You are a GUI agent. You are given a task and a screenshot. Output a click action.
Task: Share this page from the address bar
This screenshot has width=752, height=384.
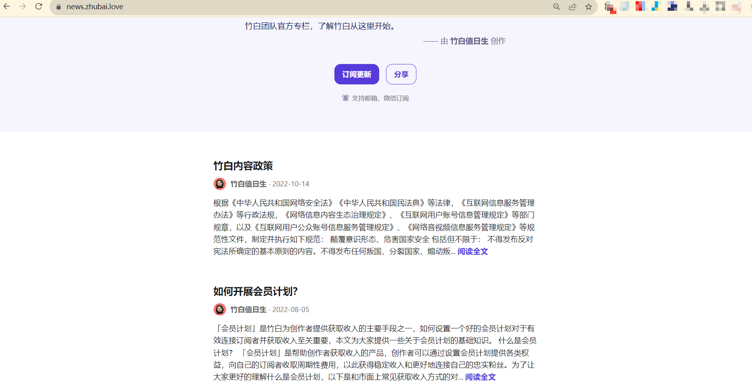point(572,7)
